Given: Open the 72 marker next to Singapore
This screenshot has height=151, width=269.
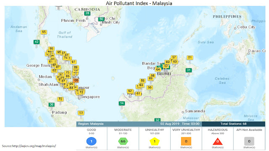Looking at the screenshot, I should (x=81, y=92).
